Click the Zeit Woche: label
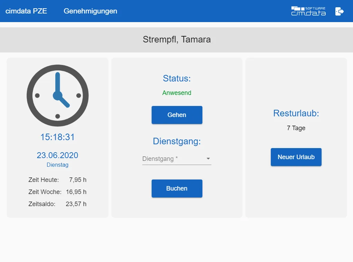 [x=45, y=192]
